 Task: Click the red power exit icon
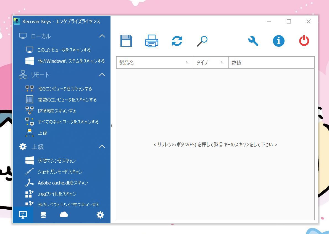point(304,41)
